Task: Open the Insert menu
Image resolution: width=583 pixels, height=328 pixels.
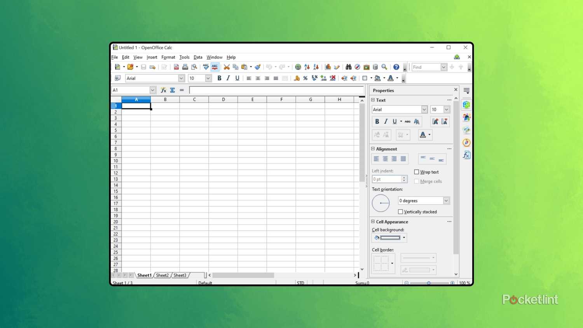Action: coord(152,57)
